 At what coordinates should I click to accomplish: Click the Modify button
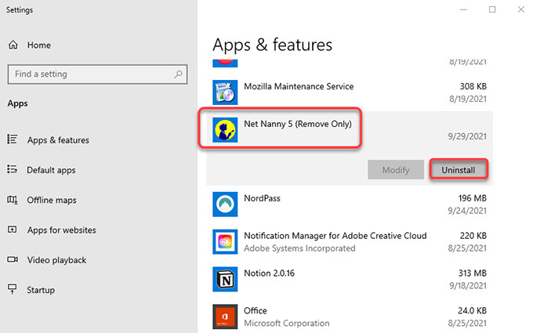(x=396, y=169)
